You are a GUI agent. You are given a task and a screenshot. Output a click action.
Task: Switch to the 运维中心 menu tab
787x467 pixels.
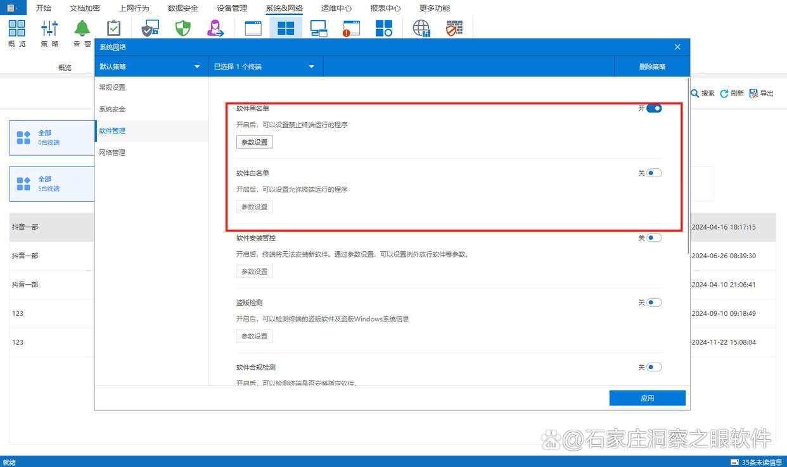coord(336,8)
